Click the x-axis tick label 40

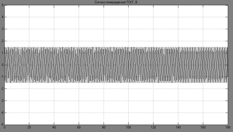(x=54, y=127)
